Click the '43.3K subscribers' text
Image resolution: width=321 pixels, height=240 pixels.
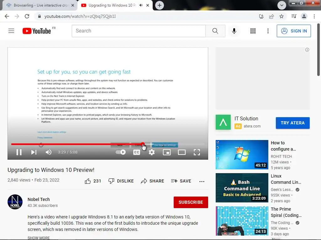(x=43, y=206)
